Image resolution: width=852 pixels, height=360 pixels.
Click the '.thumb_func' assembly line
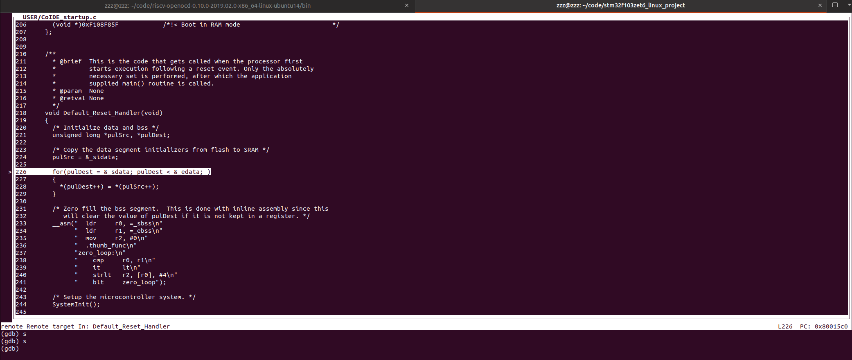pyautogui.click(x=106, y=245)
